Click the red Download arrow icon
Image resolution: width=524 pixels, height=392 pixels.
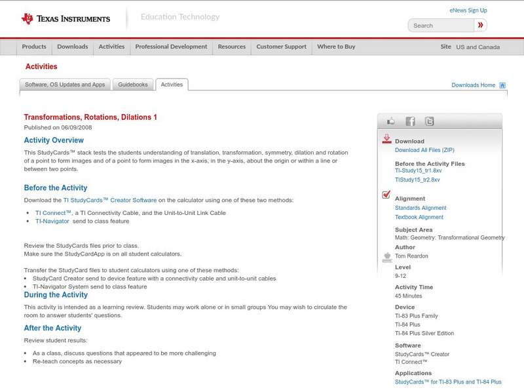tap(386, 139)
